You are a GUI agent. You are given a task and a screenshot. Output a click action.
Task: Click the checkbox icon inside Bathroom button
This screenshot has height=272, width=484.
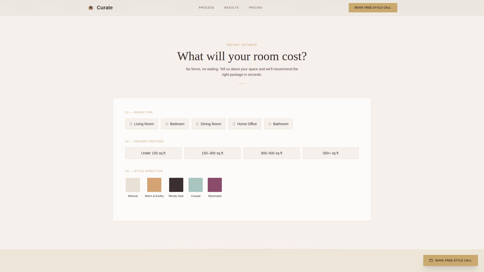pos(269,124)
